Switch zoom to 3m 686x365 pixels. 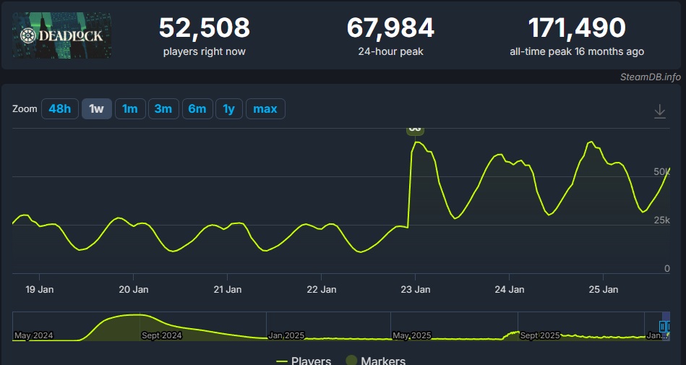(x=163, y=109)
